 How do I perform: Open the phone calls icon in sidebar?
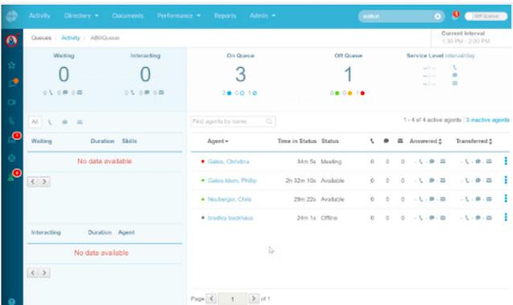(11, 121)
